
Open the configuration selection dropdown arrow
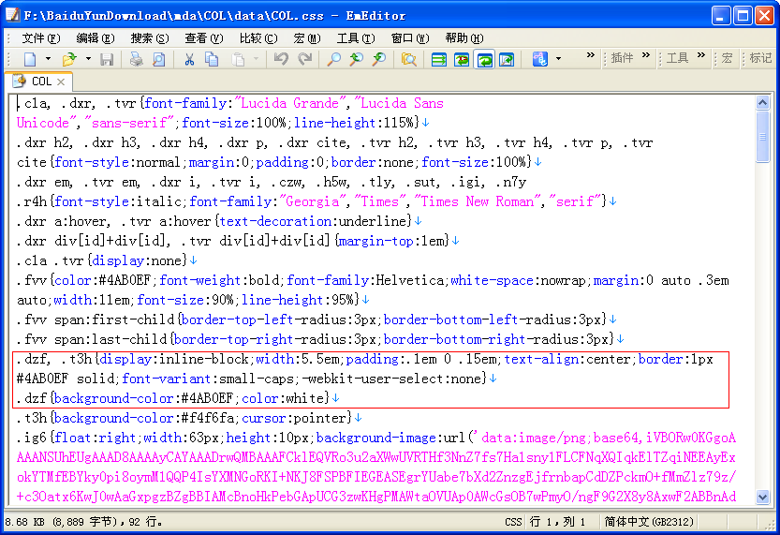tap(558, 59)
